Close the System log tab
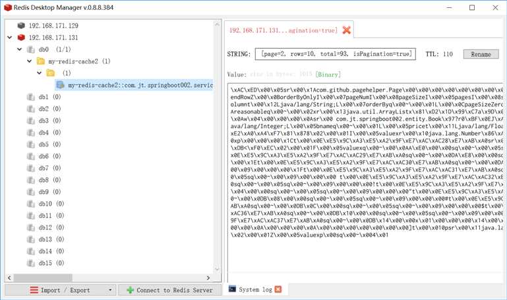Viewport: 507px width, 300px height. (x=278, y=289)
